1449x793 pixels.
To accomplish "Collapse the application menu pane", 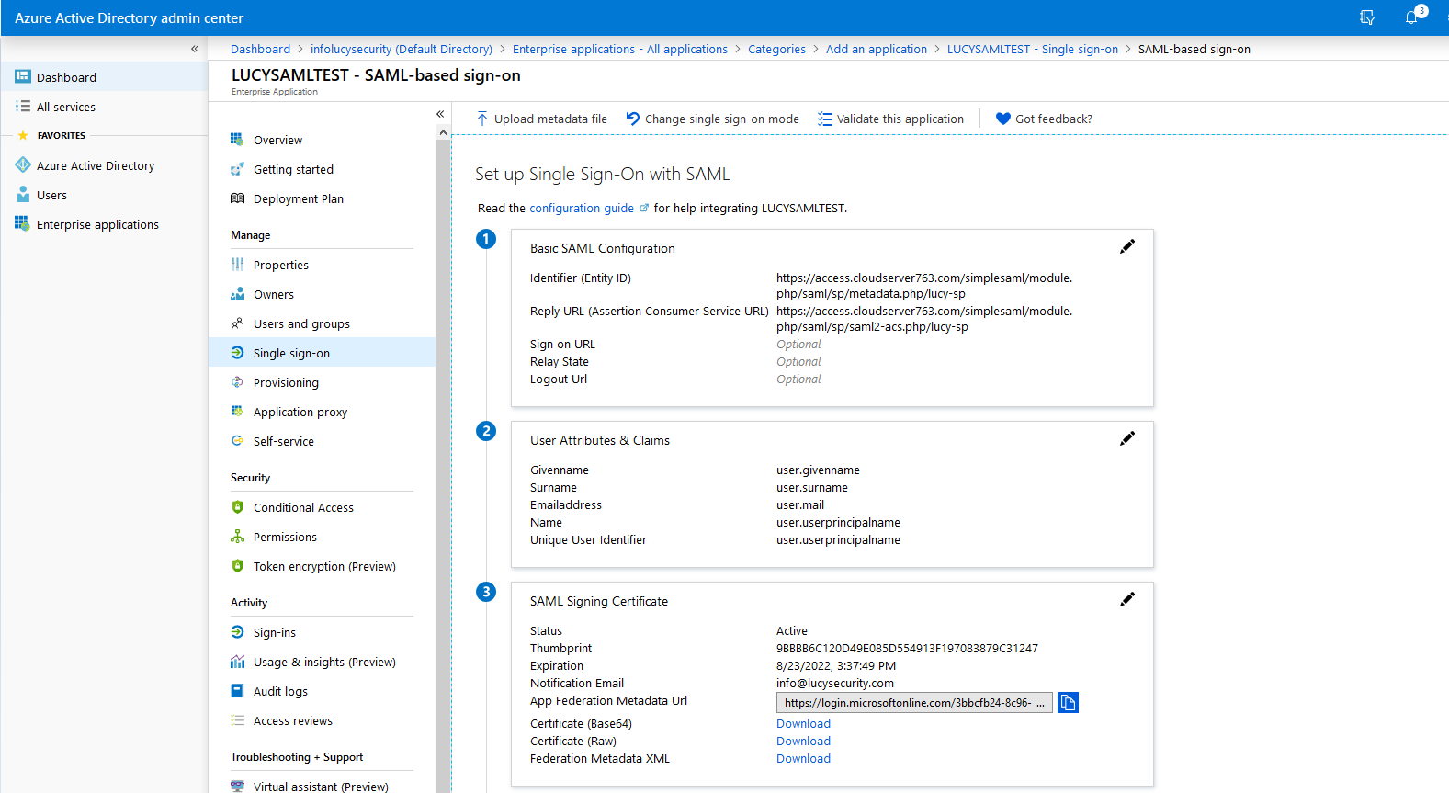I will point(440,114).
